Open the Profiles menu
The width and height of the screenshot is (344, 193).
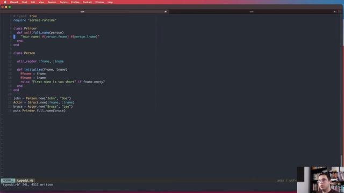coord(75,2)
